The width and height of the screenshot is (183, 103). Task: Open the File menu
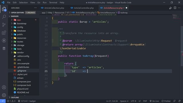click(9, 3)
